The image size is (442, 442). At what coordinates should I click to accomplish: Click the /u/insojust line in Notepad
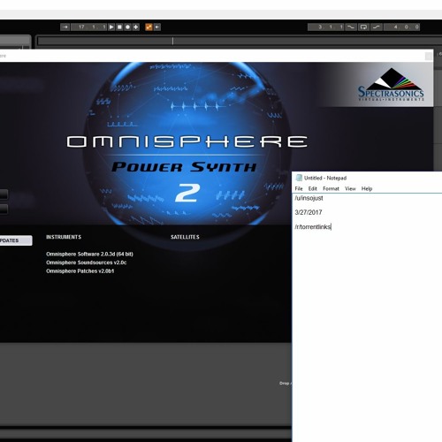click(309, 198)
